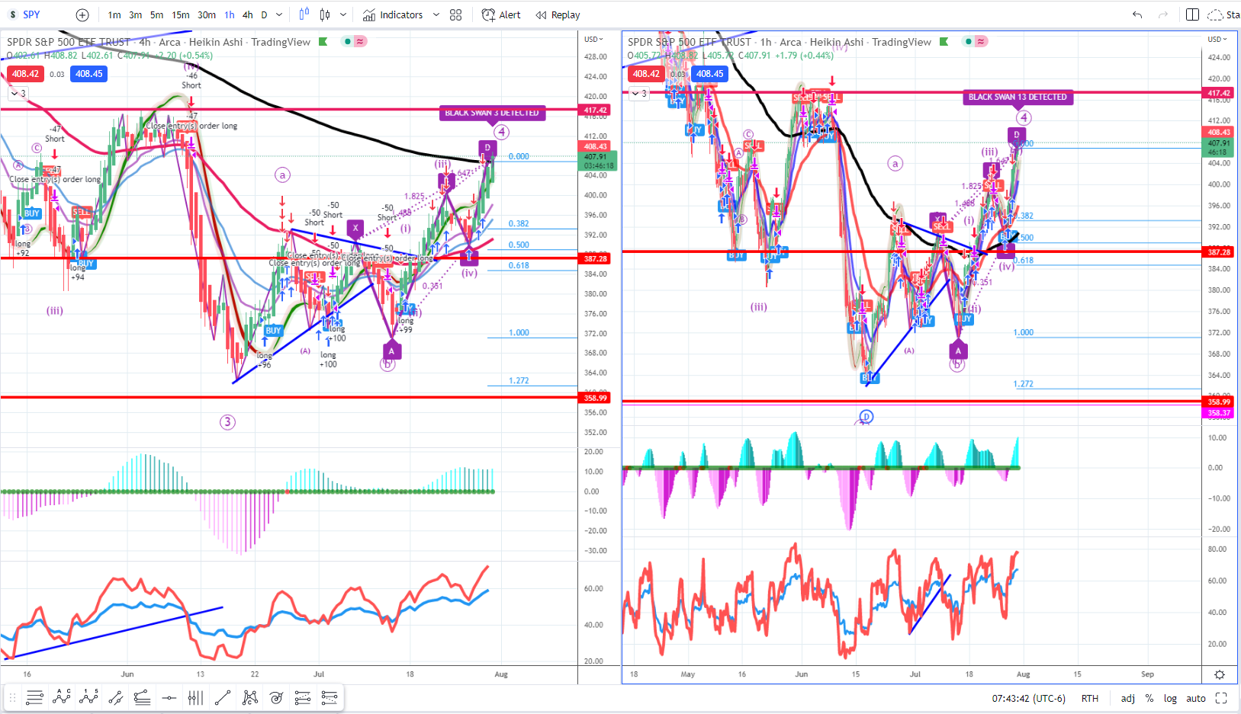Viewport: 1241px width, 714px height.
Task: Toggle log scale mode
Action: click(x=1170, y=698)
